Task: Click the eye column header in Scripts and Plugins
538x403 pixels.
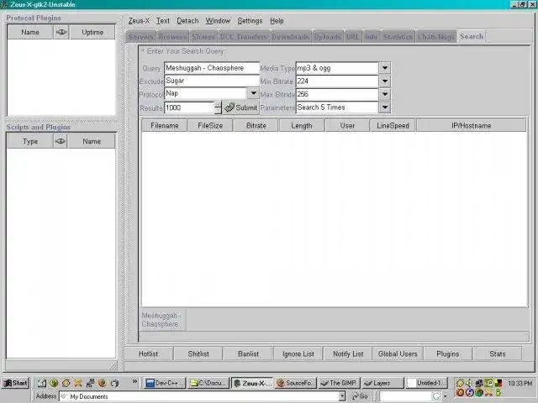Action: click(60, 141)
